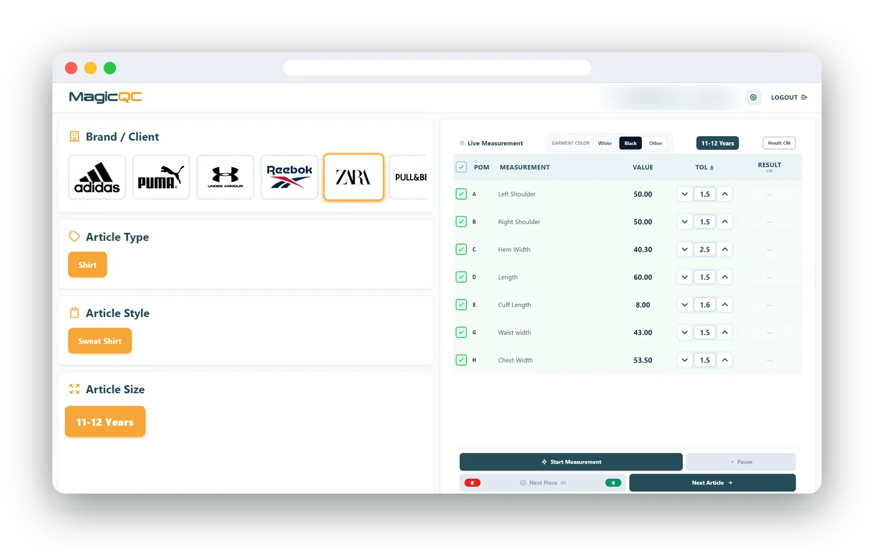Select the 11-12 Years article size button
The width and height of the screenshot is (874, 546).
tap(105, 422)
